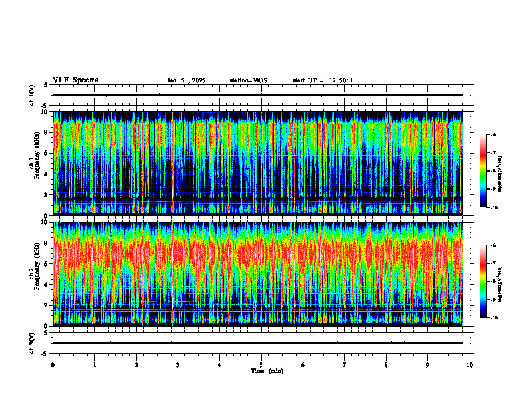Viewport: 529px width, 409px height.
Task: Click the "ch.1(V)" axis label
Action: (31, 95)
